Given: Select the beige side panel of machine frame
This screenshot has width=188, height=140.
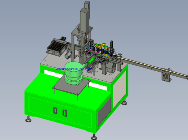Looking at the screenshot, I should pyautogui.click(x=120, y=89).
